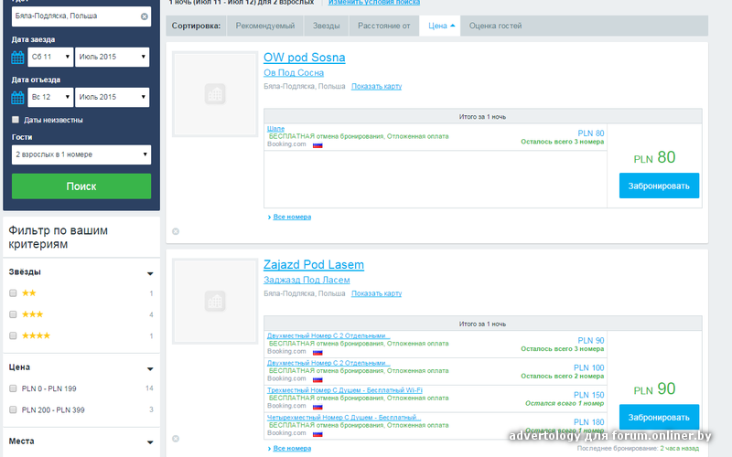Toggle the Даты неизвестны checkbox
The image size is (732, 457).
coord(16,120)
